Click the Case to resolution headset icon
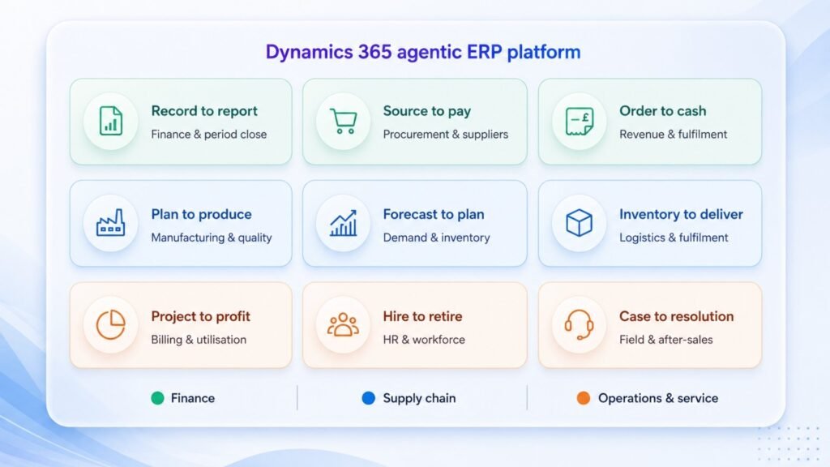830x467 pixels. click(x=579, y=324)
